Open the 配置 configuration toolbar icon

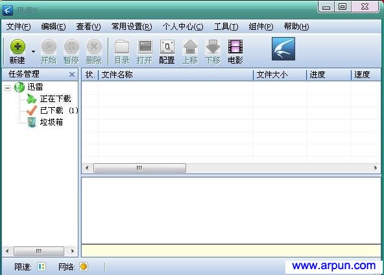pyautogui.click(x=167, y=47)
